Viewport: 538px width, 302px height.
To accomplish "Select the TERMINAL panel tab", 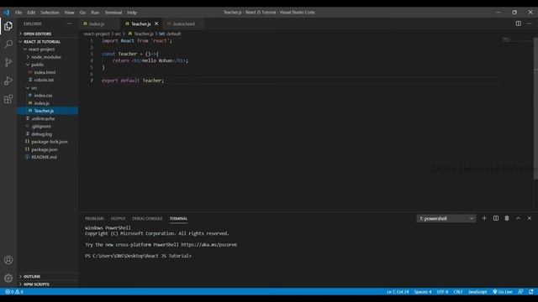I will click(178, 218).
